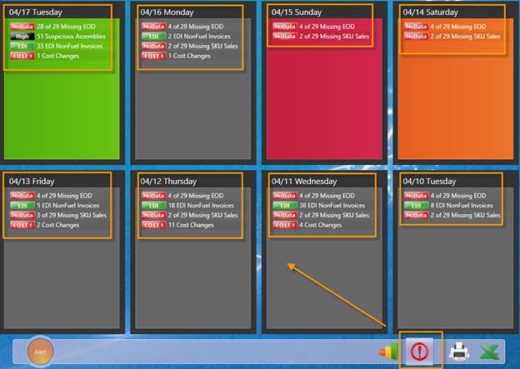Click the High badge on 04/17 Tuesday
The width and height of the screenshot is (520, 369).
point(22,37)
